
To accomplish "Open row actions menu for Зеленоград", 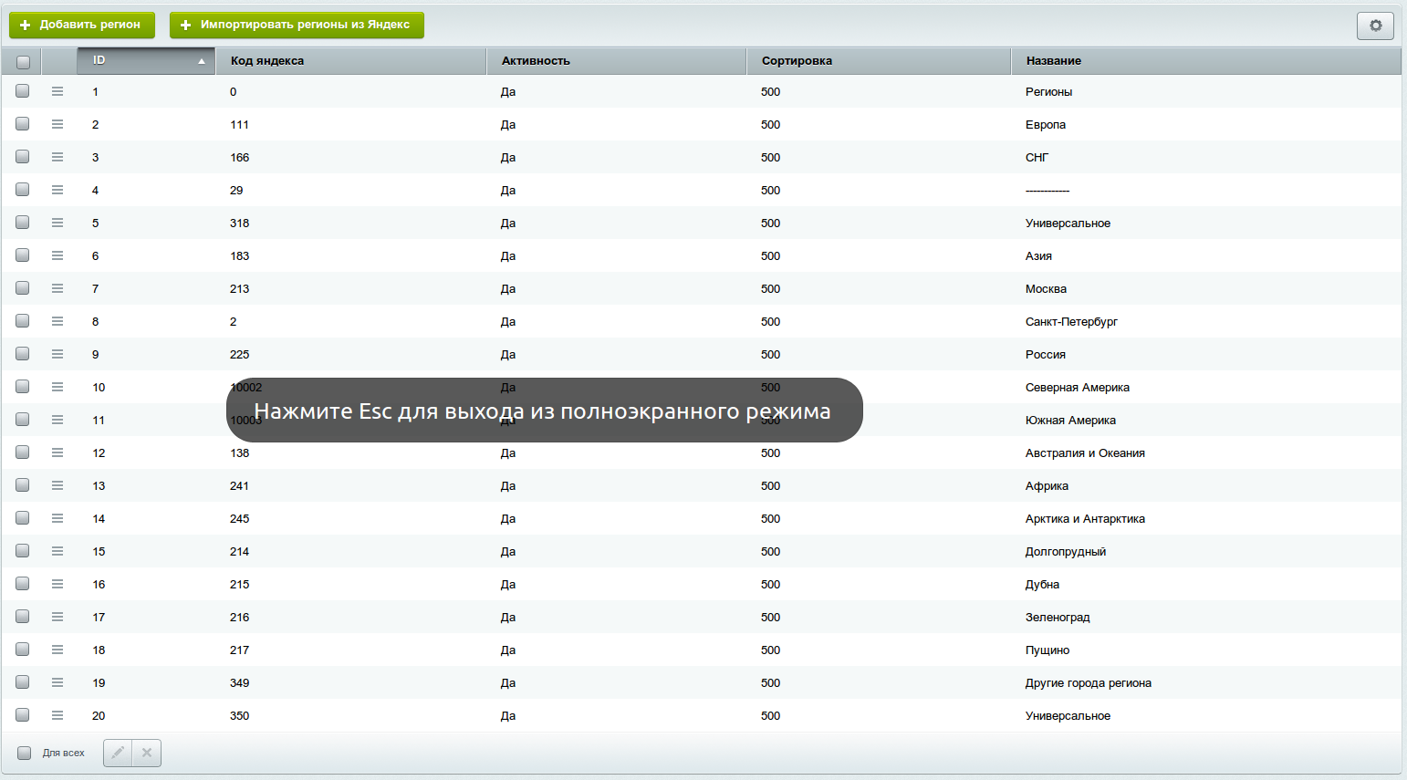I will coord(57,617).
